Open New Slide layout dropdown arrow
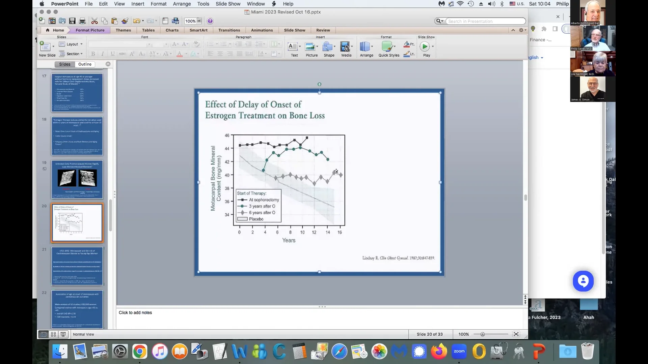Screen dimensions: 648x364 pos(53,47)
